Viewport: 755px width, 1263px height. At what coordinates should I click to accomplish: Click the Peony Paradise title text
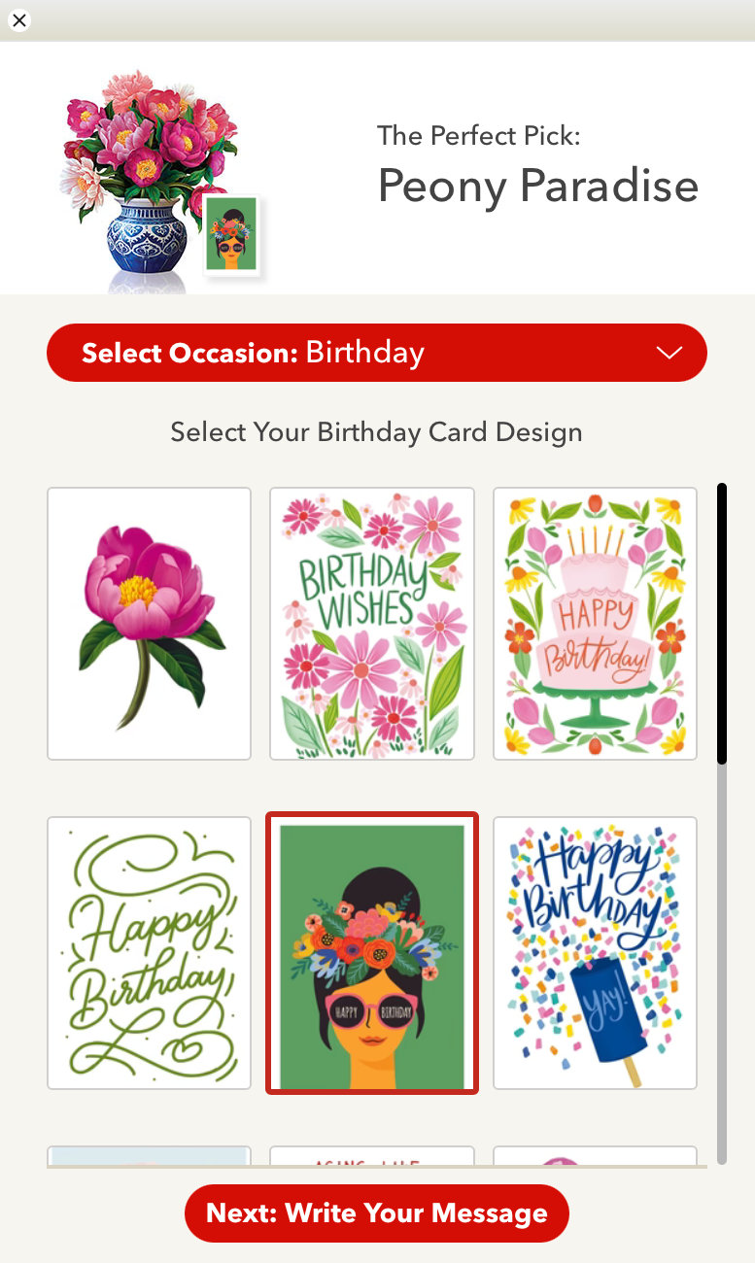(538, 187)
